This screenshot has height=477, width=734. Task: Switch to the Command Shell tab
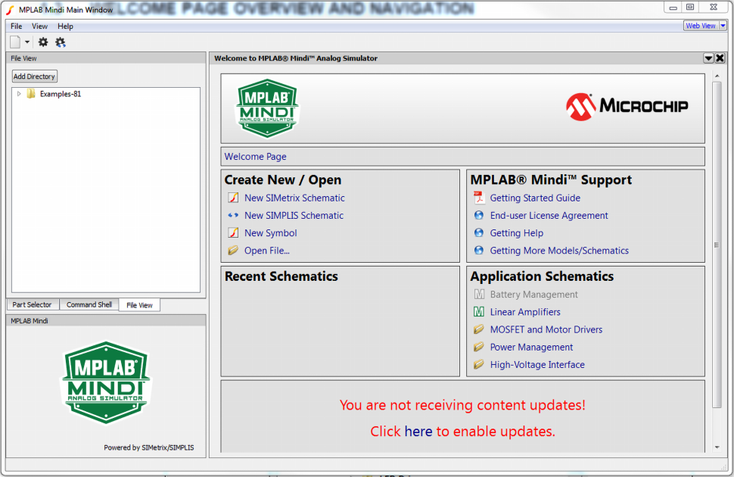coord(89,304)
